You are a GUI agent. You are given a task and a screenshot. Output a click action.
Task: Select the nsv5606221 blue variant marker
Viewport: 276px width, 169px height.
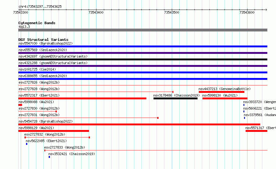pos(244,111)
